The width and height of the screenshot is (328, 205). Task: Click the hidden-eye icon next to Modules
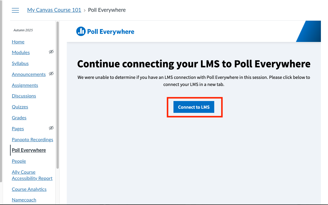tap(51, 52)
